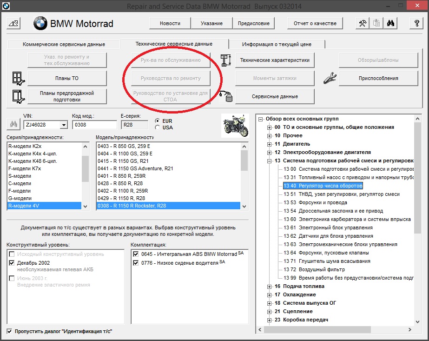Open the Предисловие button
The width and height of the screenshot is (429, 341).
(254, 23)
